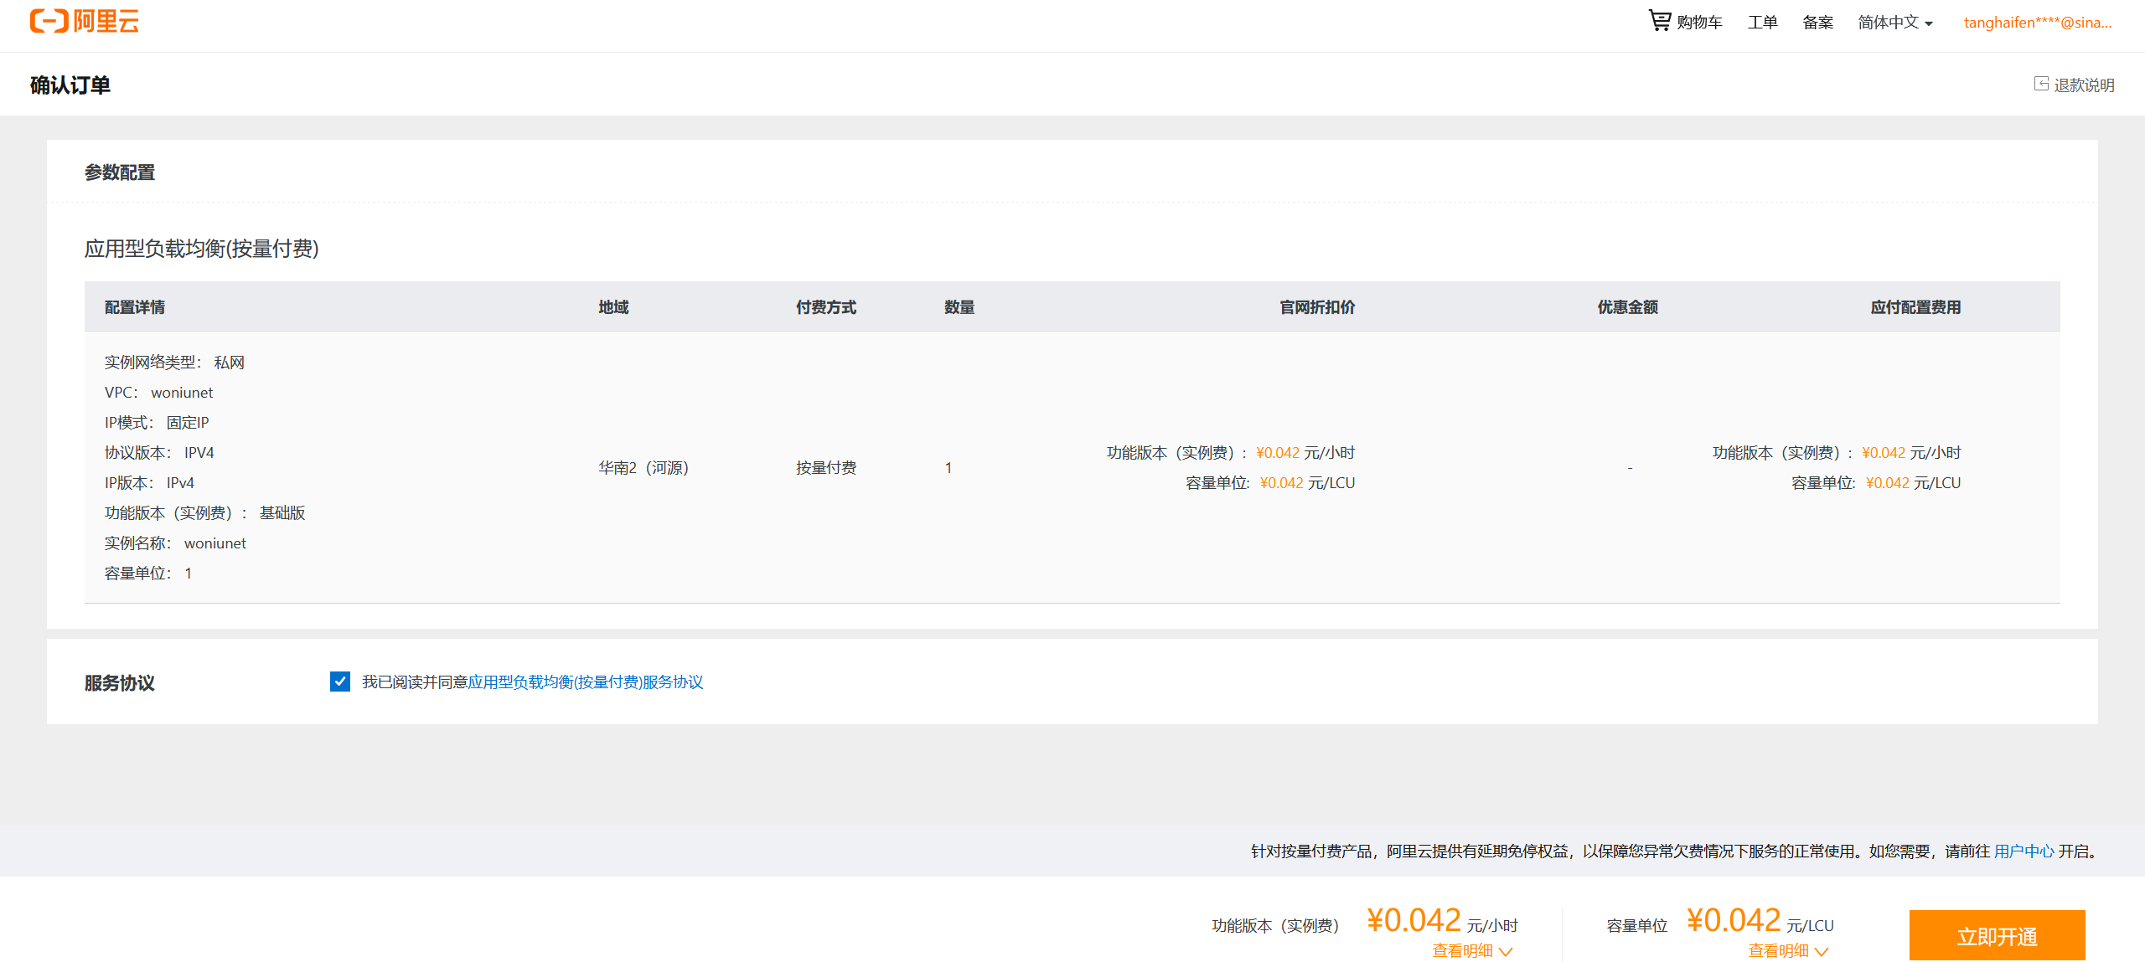Viewport: 2145px width, 962px height.
Task: Click the 阿里云 brand name text
Action: pos(106,21)
